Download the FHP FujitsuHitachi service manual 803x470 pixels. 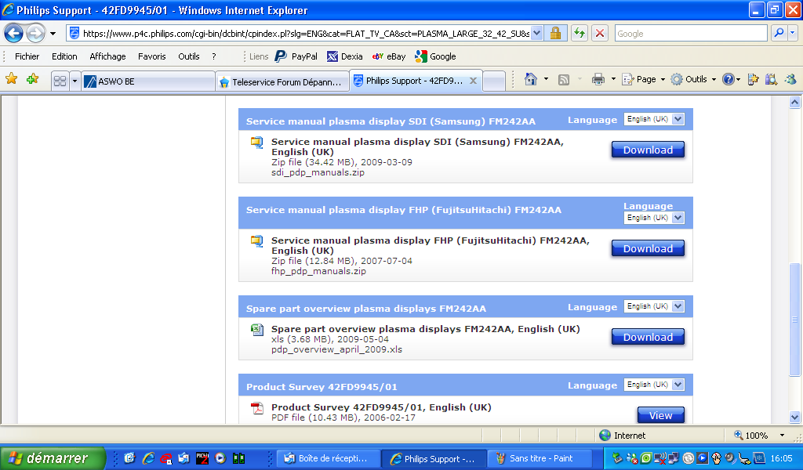coord(648,248)
